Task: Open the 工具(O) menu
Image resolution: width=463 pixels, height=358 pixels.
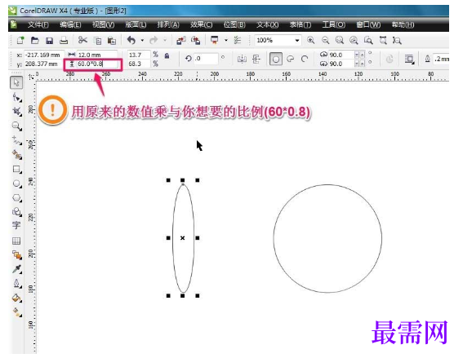Action: [x=333, y=24]
